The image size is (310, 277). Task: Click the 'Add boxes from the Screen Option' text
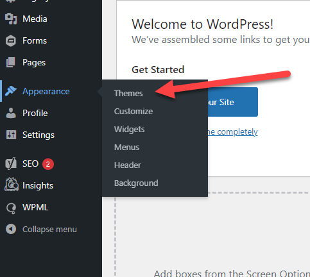point(232,273)
